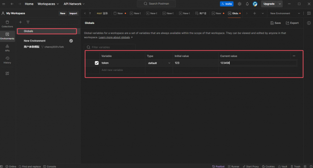Viewport: 313px width, 168px height.
Task: Save the Globals variables
Action: [275, 23]
